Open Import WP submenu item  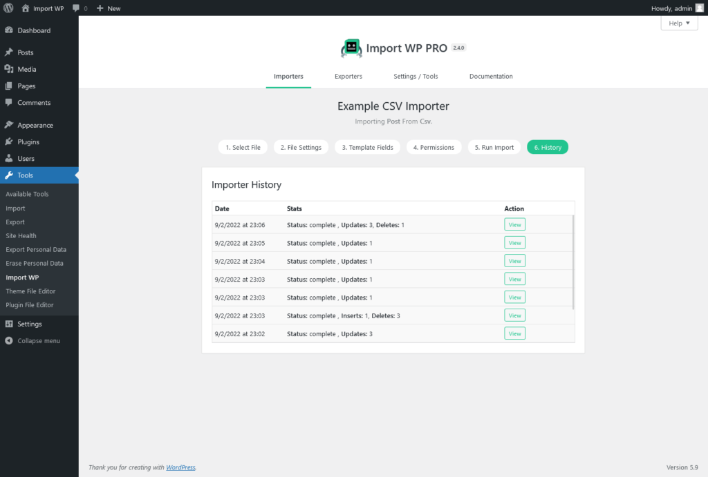(22, 278)
